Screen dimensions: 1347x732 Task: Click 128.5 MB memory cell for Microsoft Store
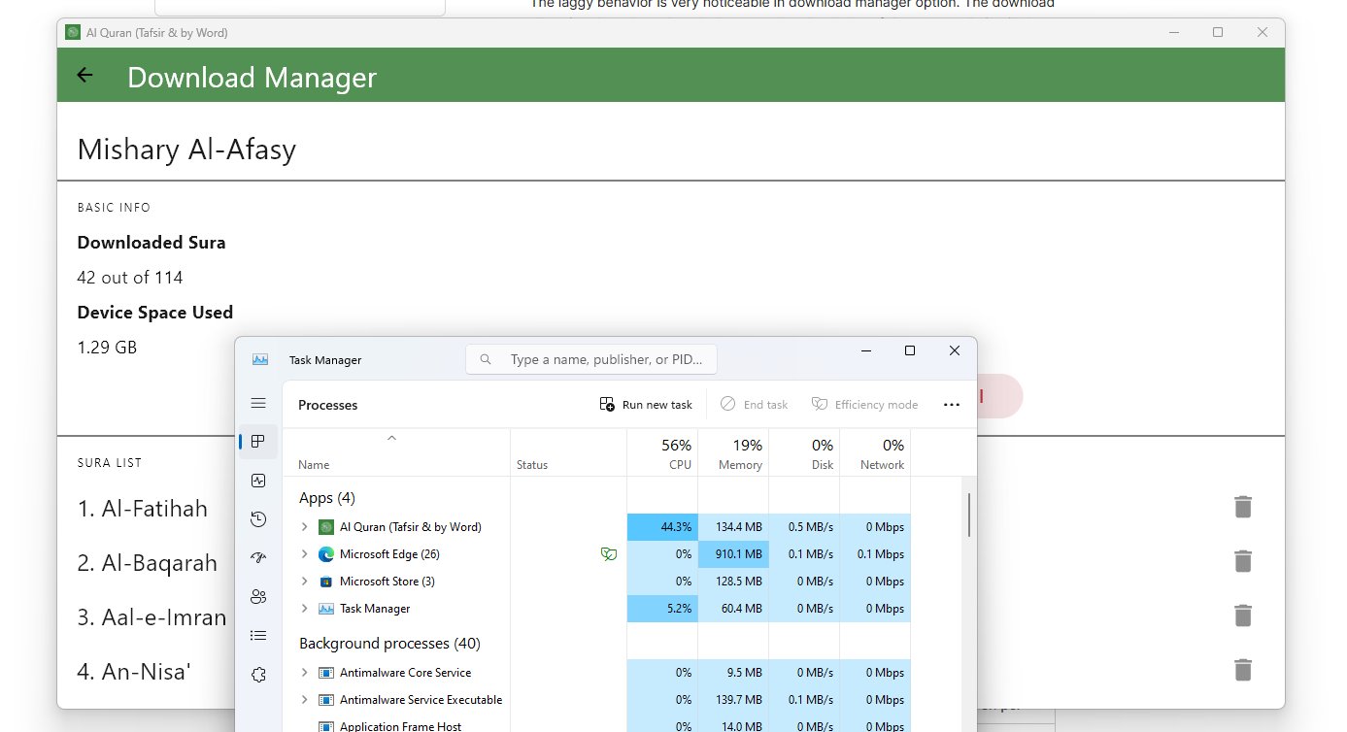click(x=733, y=582)
